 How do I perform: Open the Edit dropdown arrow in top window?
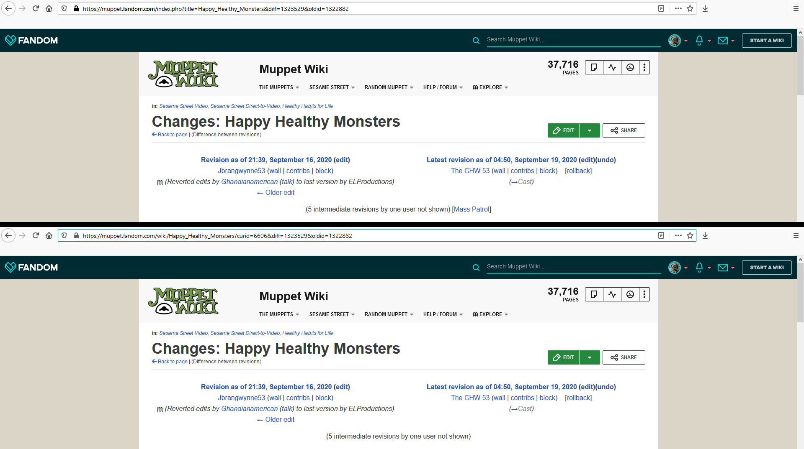pyautogui.click(x=590, y=130)
